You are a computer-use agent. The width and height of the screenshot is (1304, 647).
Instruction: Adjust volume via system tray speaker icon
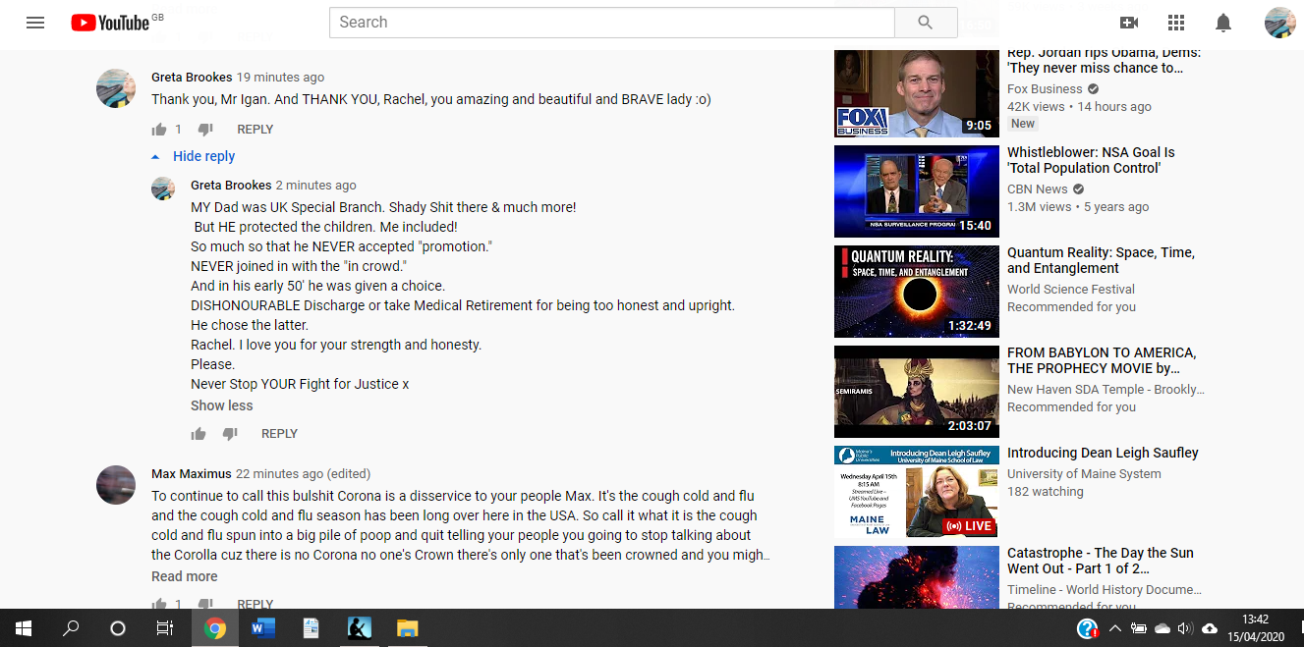click(1184, 628)
